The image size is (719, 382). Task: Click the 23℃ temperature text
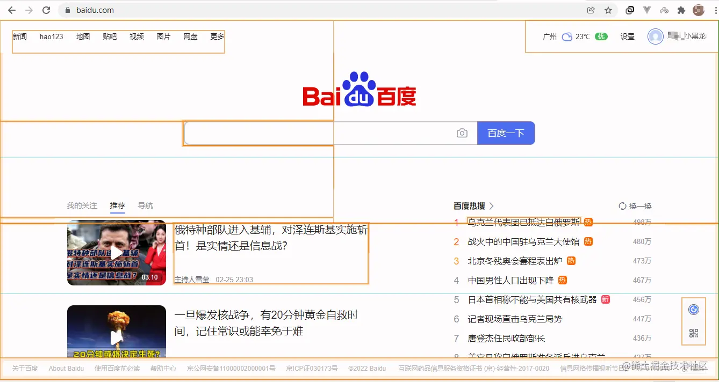point(583,36)
